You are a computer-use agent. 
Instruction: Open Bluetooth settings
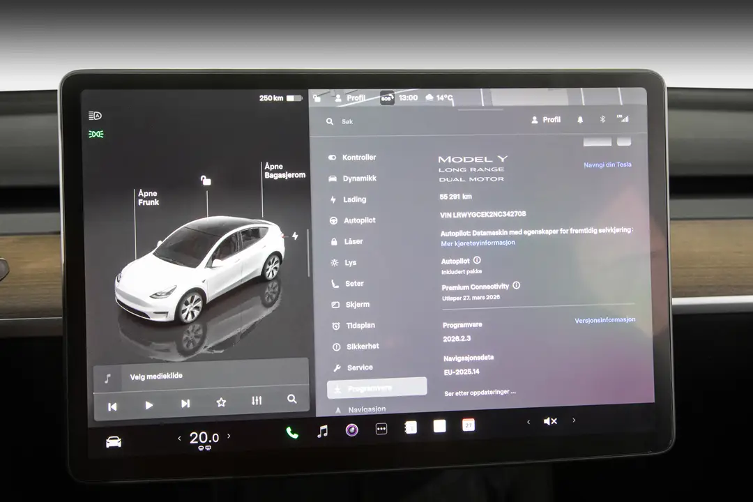602,119
